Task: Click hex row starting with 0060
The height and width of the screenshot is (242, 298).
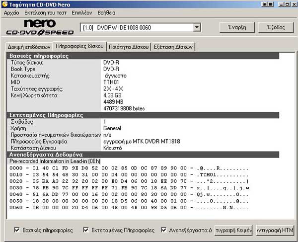Action: click(129, 208)
